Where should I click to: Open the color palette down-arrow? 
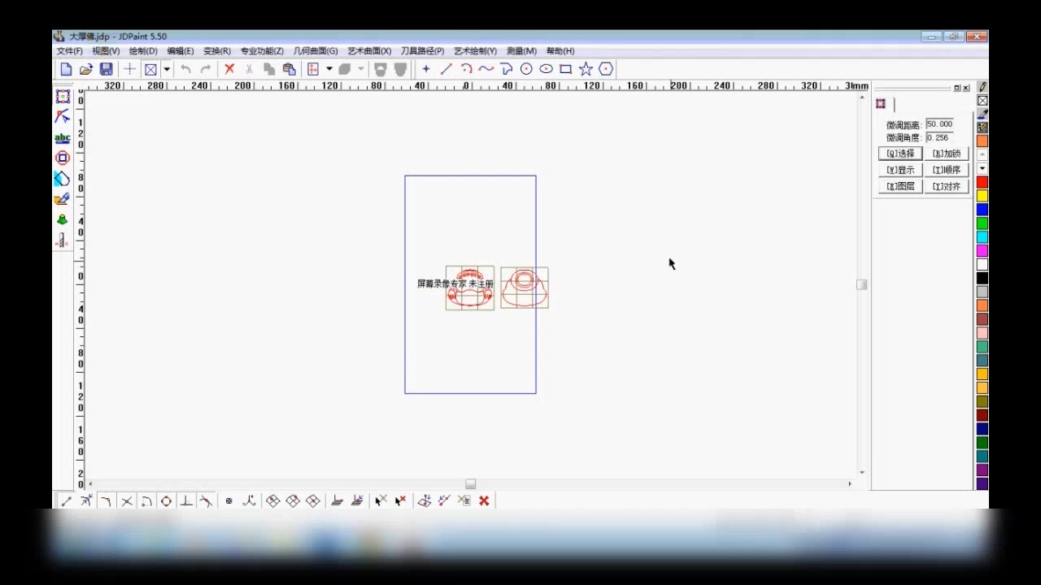[x=982, y=168]
